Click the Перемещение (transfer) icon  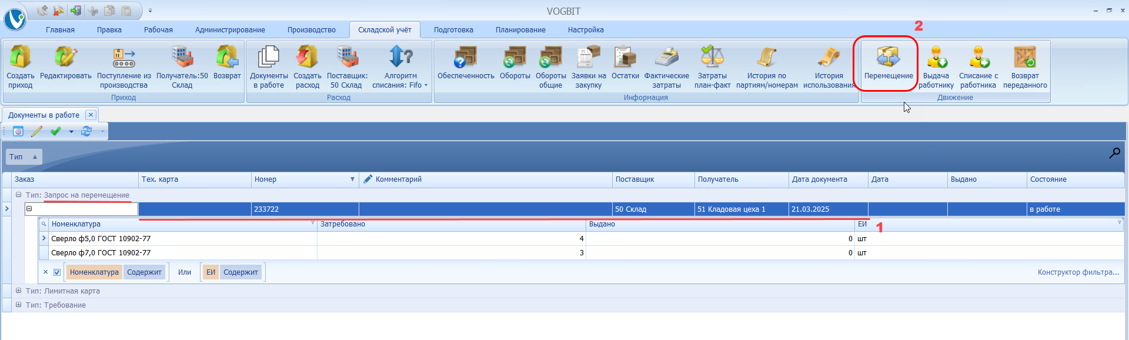click(888, 58)
